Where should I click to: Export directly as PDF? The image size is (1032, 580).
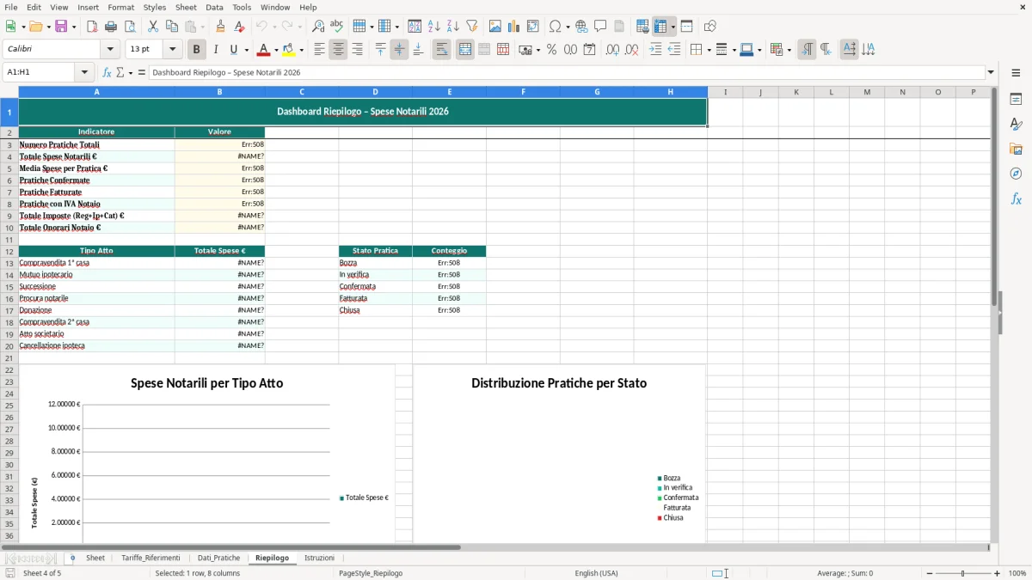click(x=92, y=27)
